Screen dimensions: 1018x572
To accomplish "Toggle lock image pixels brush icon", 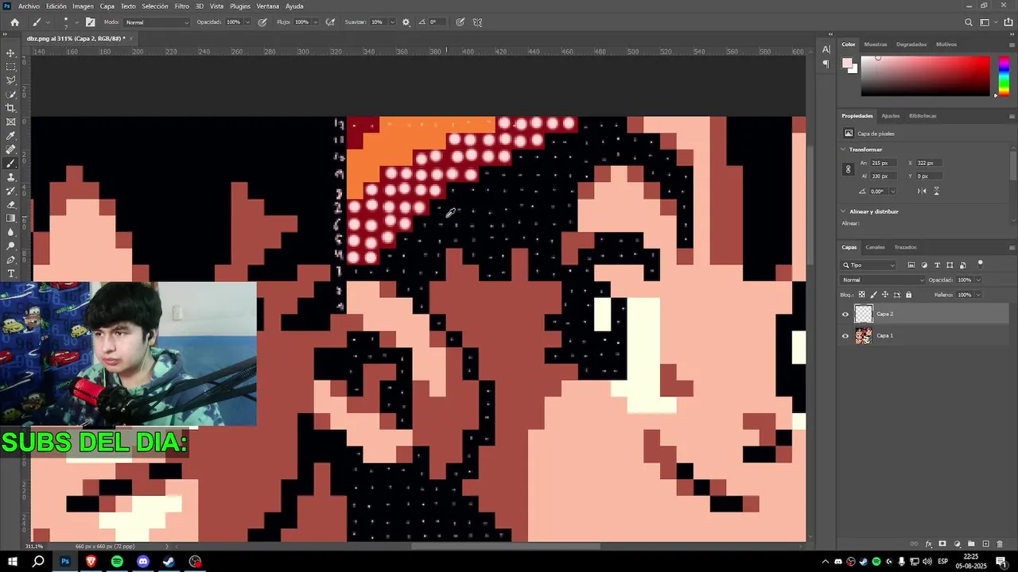I will (873, 295).
